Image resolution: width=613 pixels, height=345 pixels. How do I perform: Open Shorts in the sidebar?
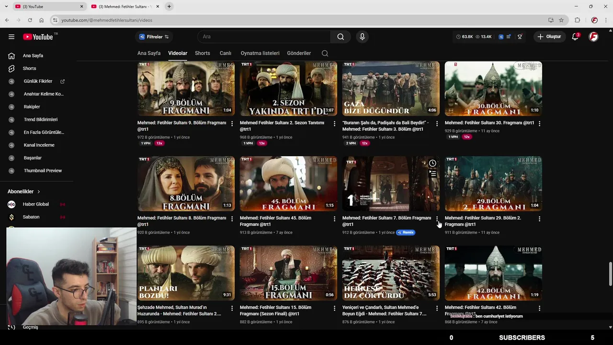click(x=29, y=69)
